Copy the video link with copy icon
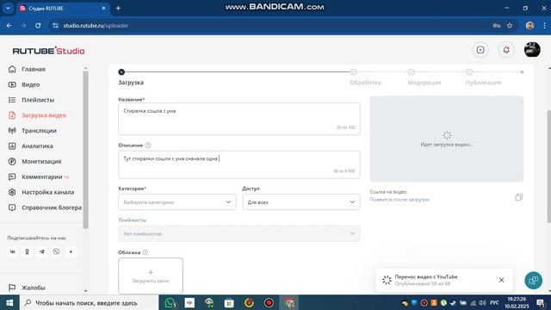 518,197
